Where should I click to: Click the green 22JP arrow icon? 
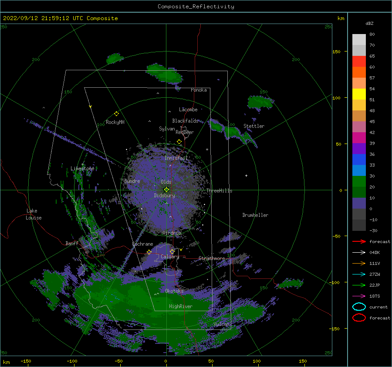(359, 285)
